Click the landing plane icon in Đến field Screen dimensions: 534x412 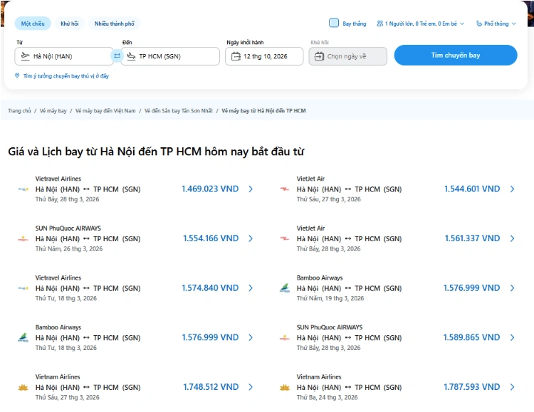(131, 56)
